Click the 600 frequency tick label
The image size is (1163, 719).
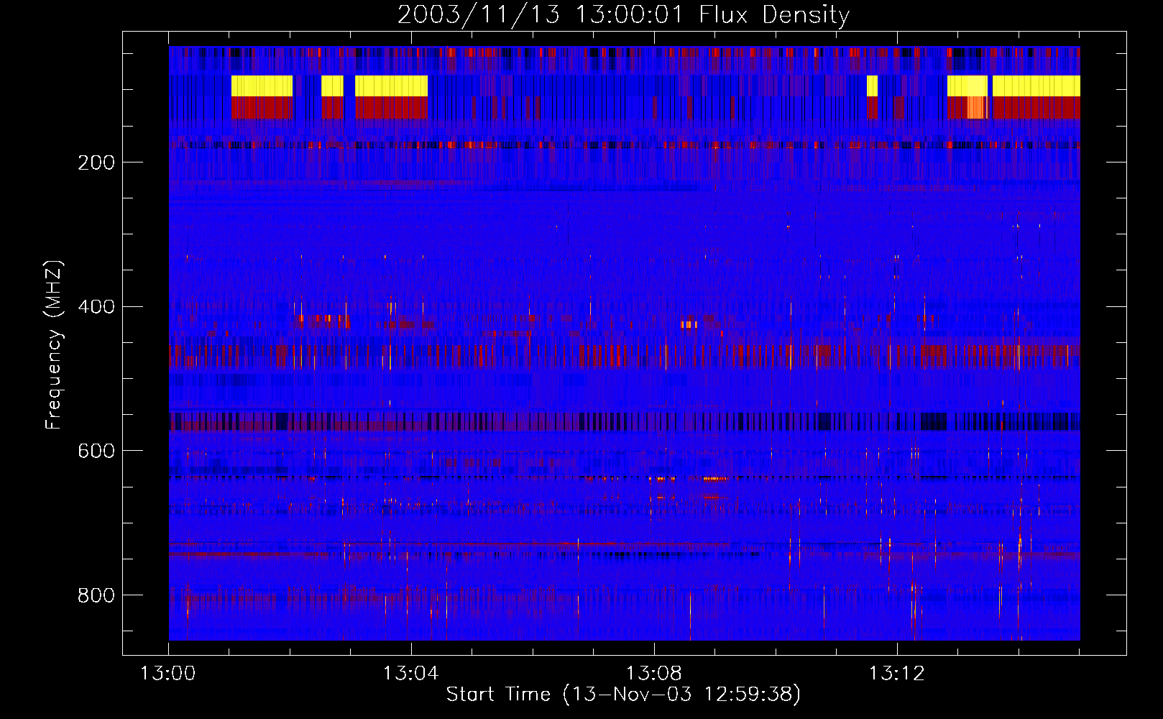(96, 451)
